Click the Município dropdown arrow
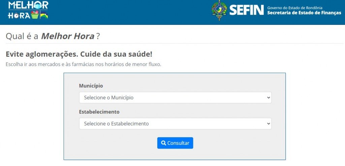The width and height of the screenshot is (345, 166). coord(269,98)
